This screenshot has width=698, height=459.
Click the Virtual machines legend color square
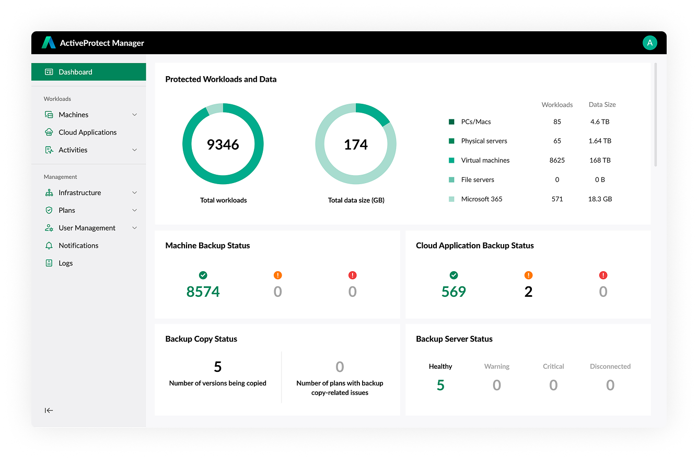pyautogui.click(x=451, y=160)
